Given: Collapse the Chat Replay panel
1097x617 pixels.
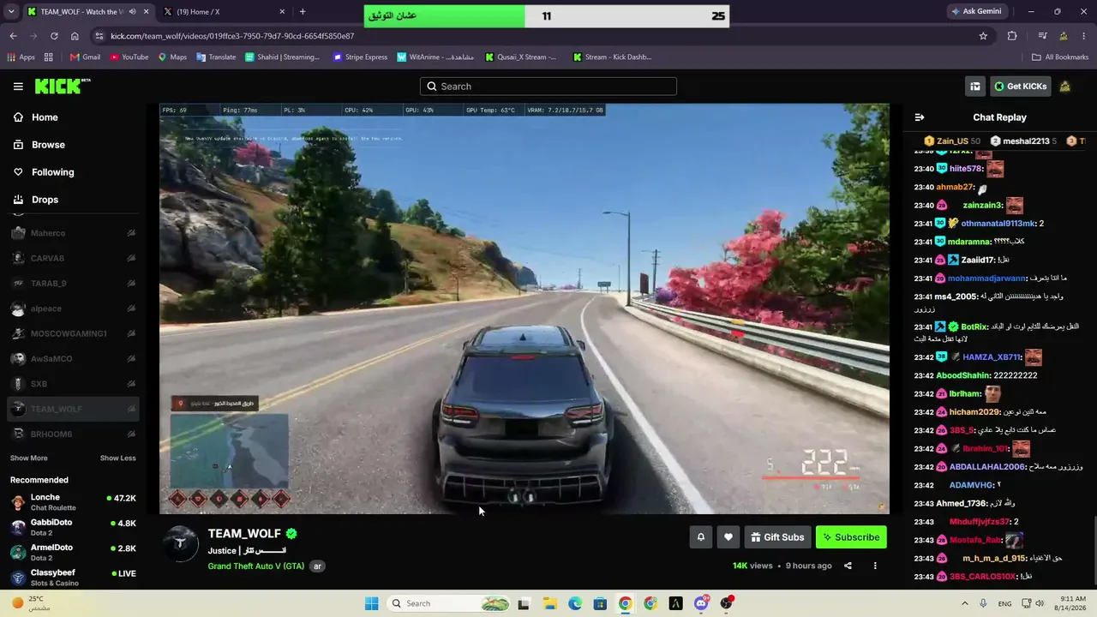Looking at the screenshot, I should pyautogui.click(x=920, y=117).
